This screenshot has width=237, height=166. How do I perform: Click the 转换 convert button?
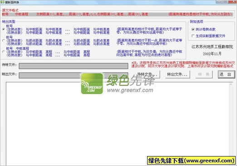204,74
